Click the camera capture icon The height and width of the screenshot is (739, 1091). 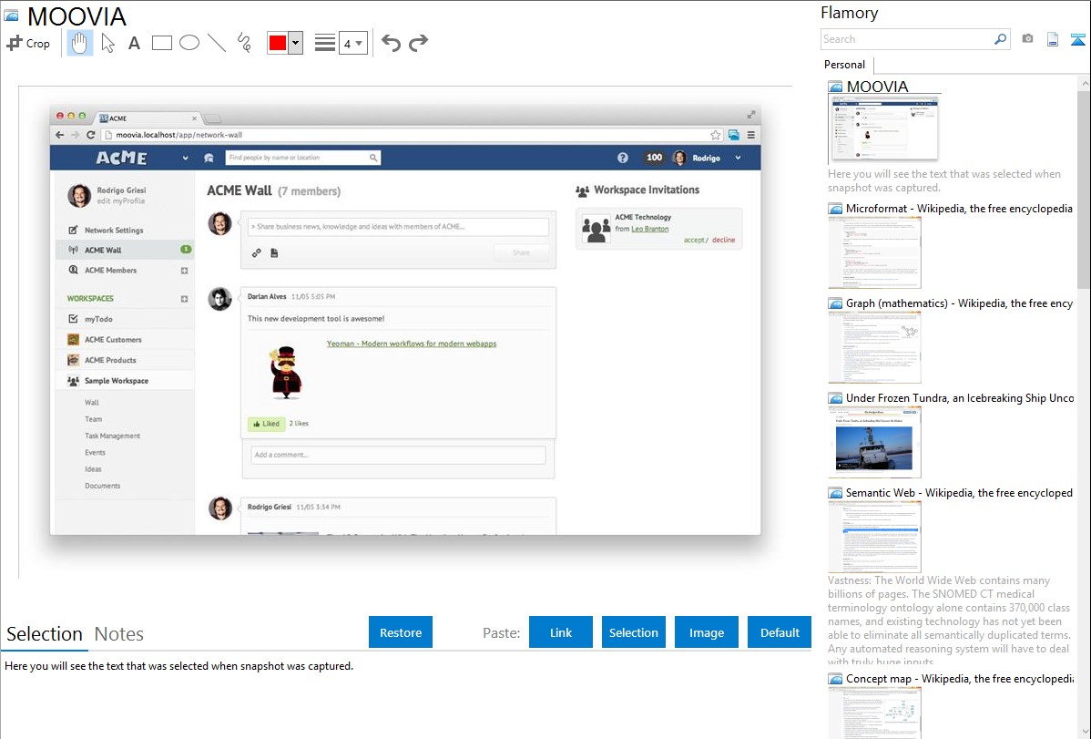1027,39
